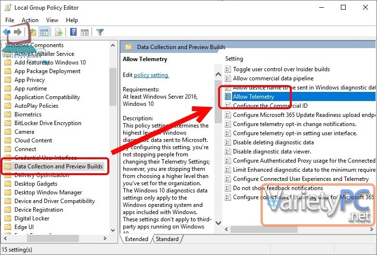
Task: Click folder icon next to Edge UI
Action: point(8,227)
